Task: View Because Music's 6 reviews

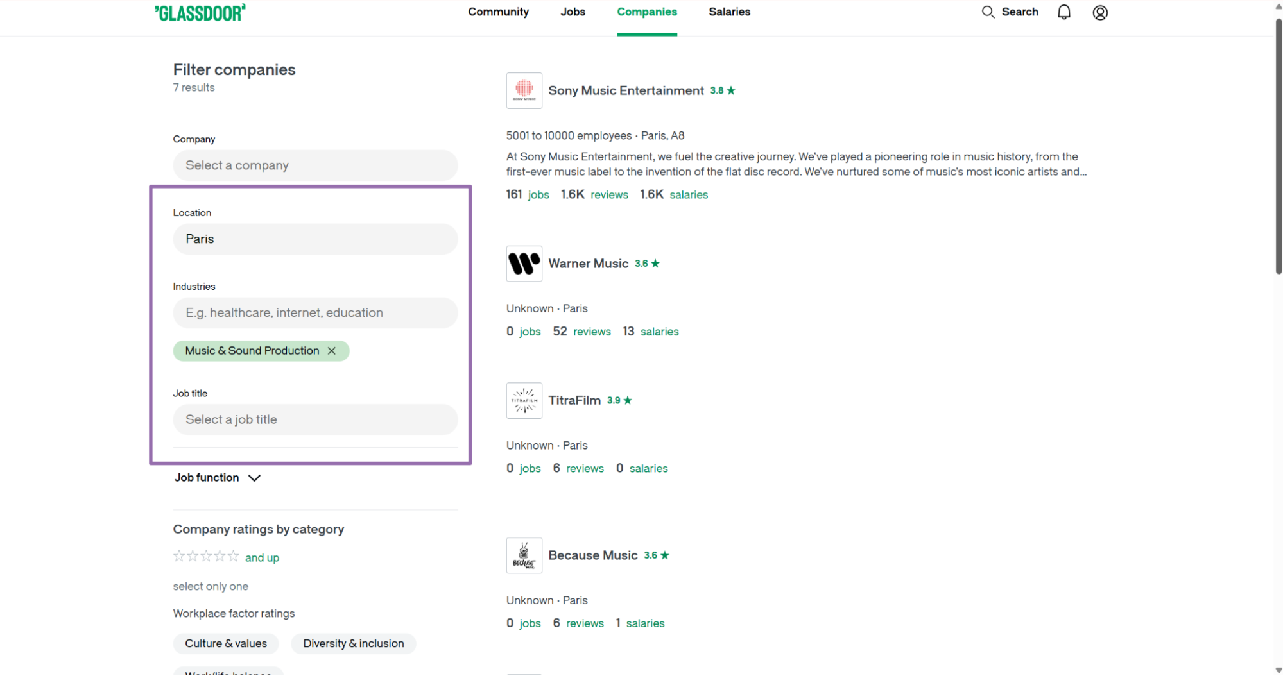Action: point(578,623)
